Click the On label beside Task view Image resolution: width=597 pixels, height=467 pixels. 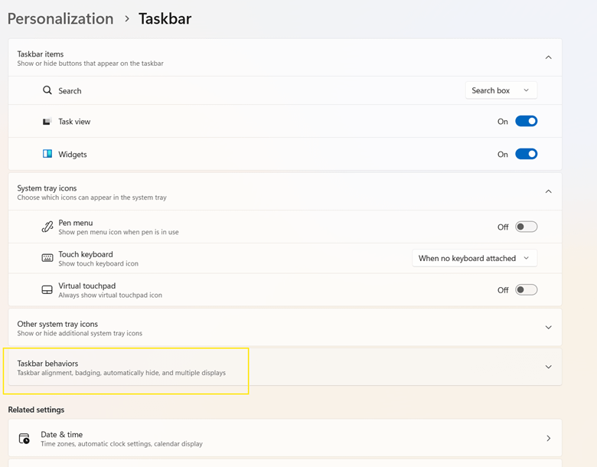pyautogui.click(x=503, y=122)
